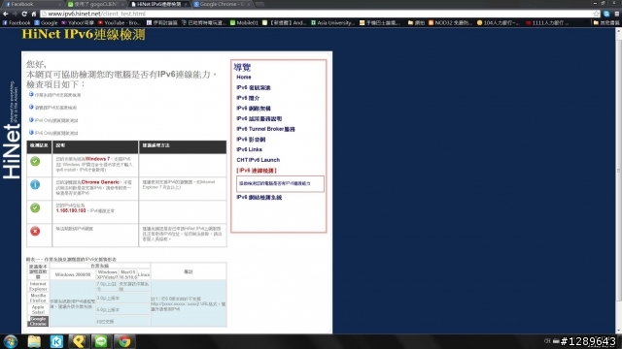The image size is (622, 349).
Task: Switch to Google Chrome in taskbar
Action: coord(124,341)
